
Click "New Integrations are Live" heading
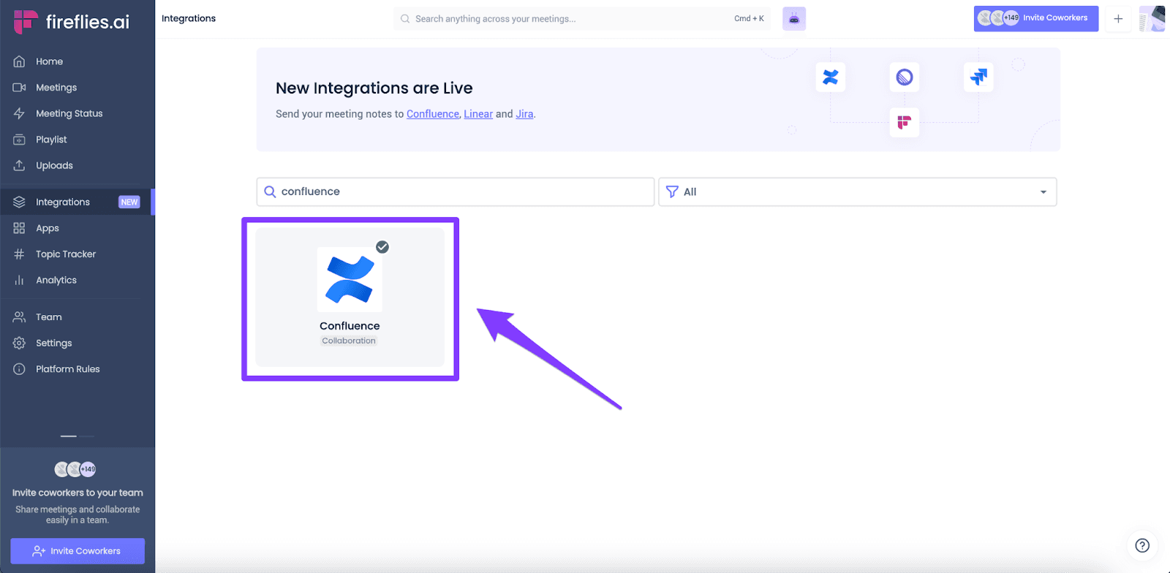coord(374,88)
